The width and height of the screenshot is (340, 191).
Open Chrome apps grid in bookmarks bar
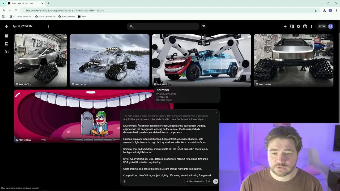tap(3, 16)
